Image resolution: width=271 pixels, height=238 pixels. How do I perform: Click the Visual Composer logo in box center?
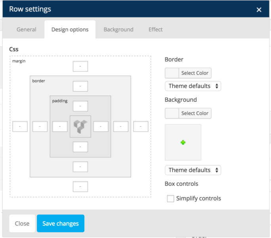click(80, 126)
